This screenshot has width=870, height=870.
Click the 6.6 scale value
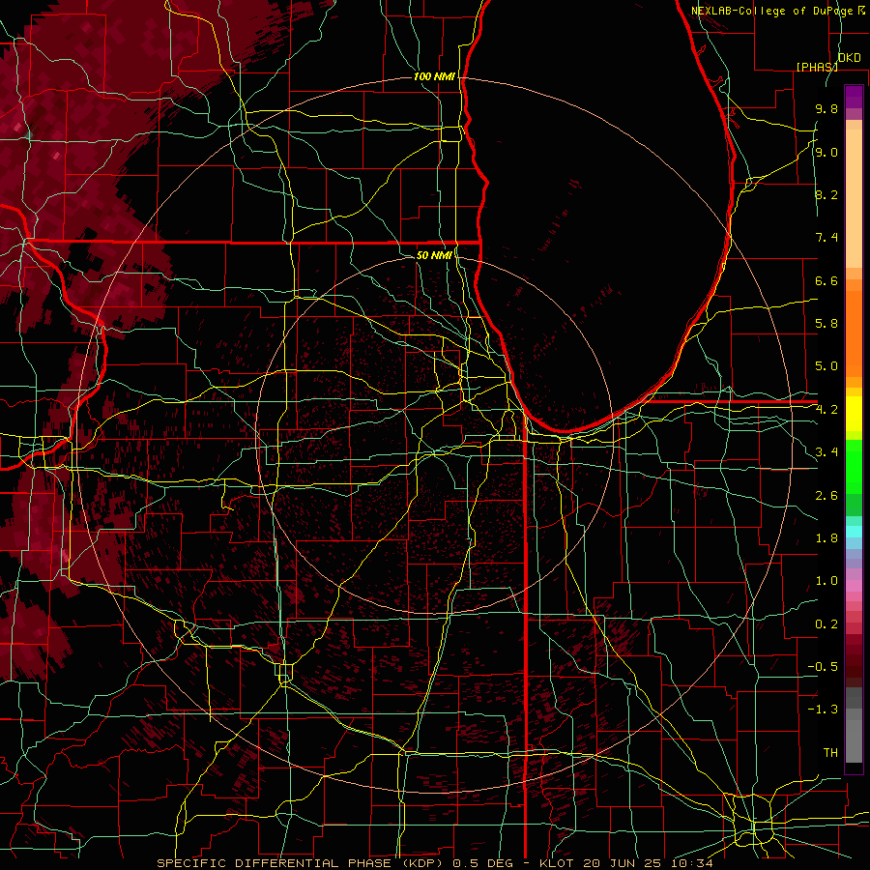coord(826,280)
